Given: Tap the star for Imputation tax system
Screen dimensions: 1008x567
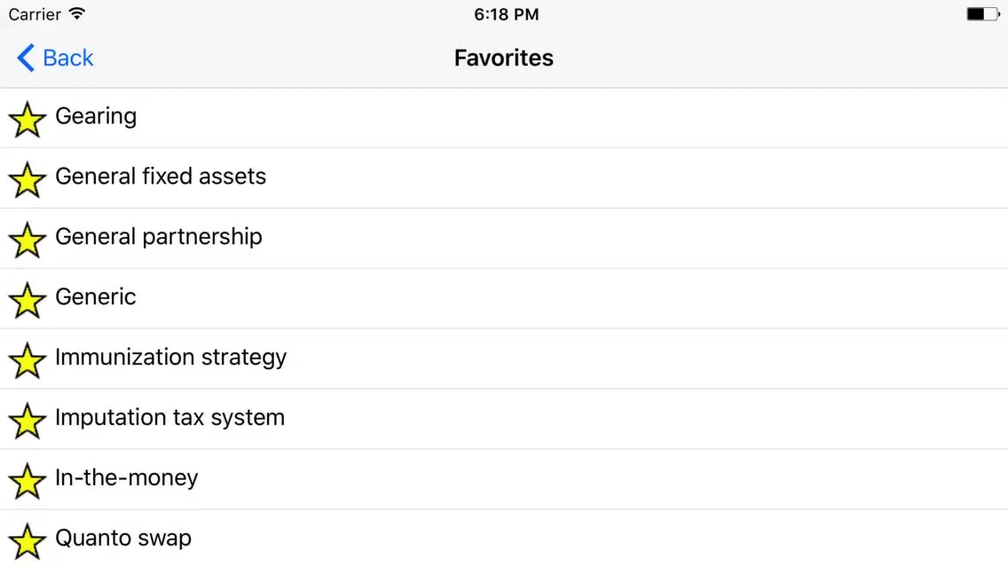Looking at the screenshot, I should point(27,421).
